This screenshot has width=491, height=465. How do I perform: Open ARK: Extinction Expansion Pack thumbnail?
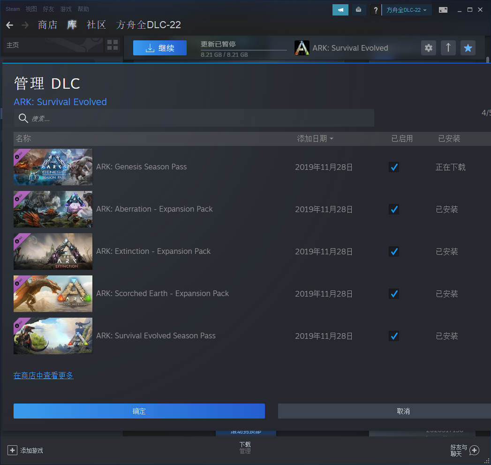pyautogui.click(x=53, y=252)
